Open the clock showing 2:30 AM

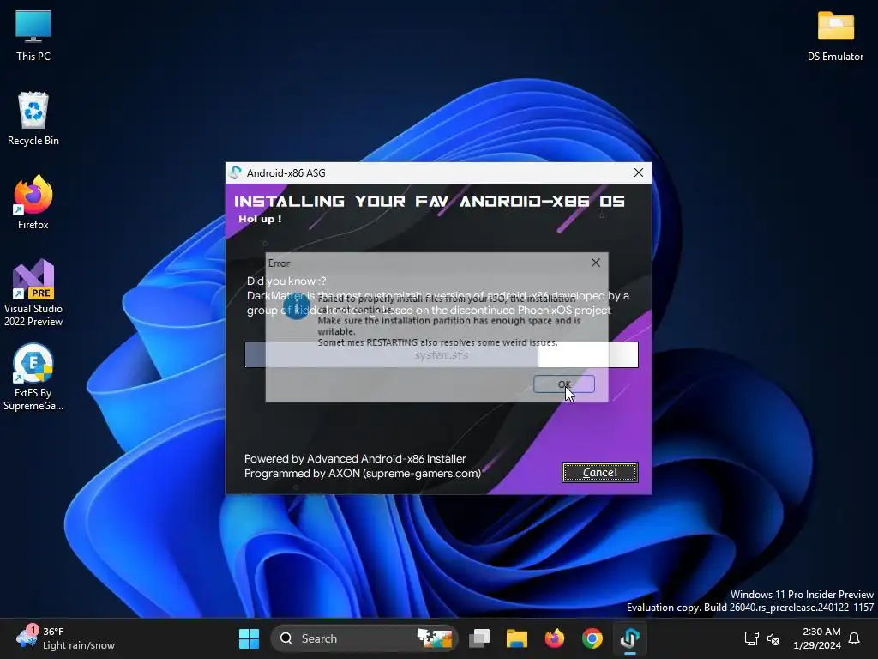(817, 638)
